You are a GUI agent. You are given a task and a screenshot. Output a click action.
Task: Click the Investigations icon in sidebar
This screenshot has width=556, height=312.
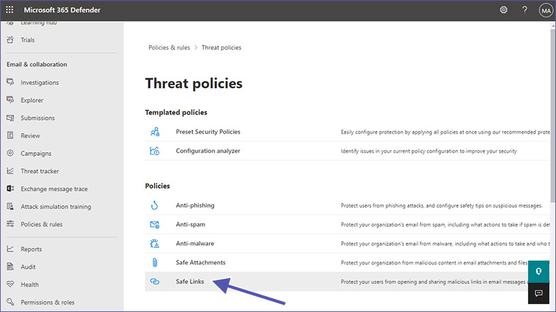(x=10, y=82)
